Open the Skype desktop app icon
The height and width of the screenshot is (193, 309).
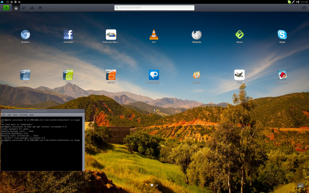(282, 35)
